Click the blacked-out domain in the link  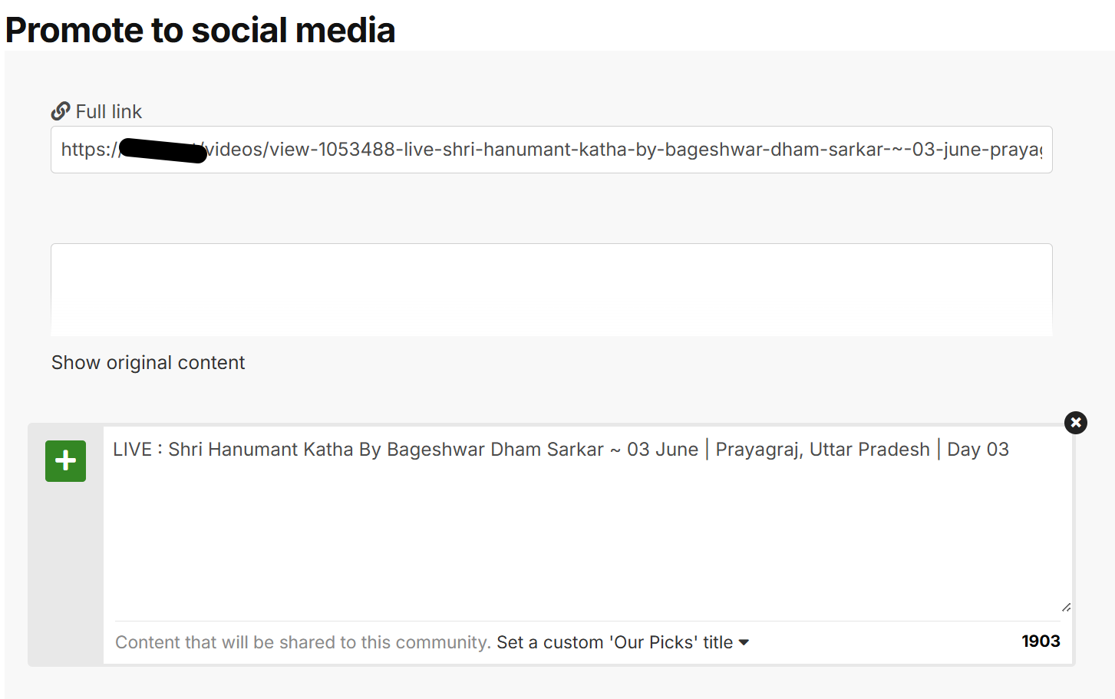click(163, 150)
